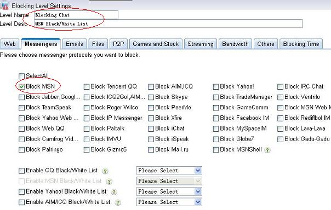This screenshot has height=210, width=331.
Task: Open help icon next to Block MSNShell
Action: 267,150
